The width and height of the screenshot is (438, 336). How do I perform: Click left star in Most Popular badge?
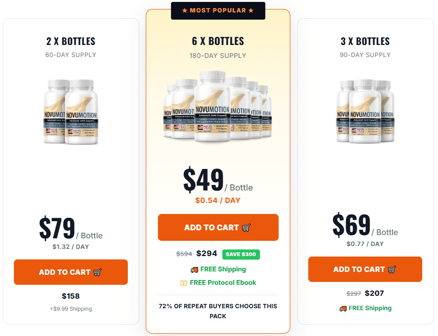[185, 11]
